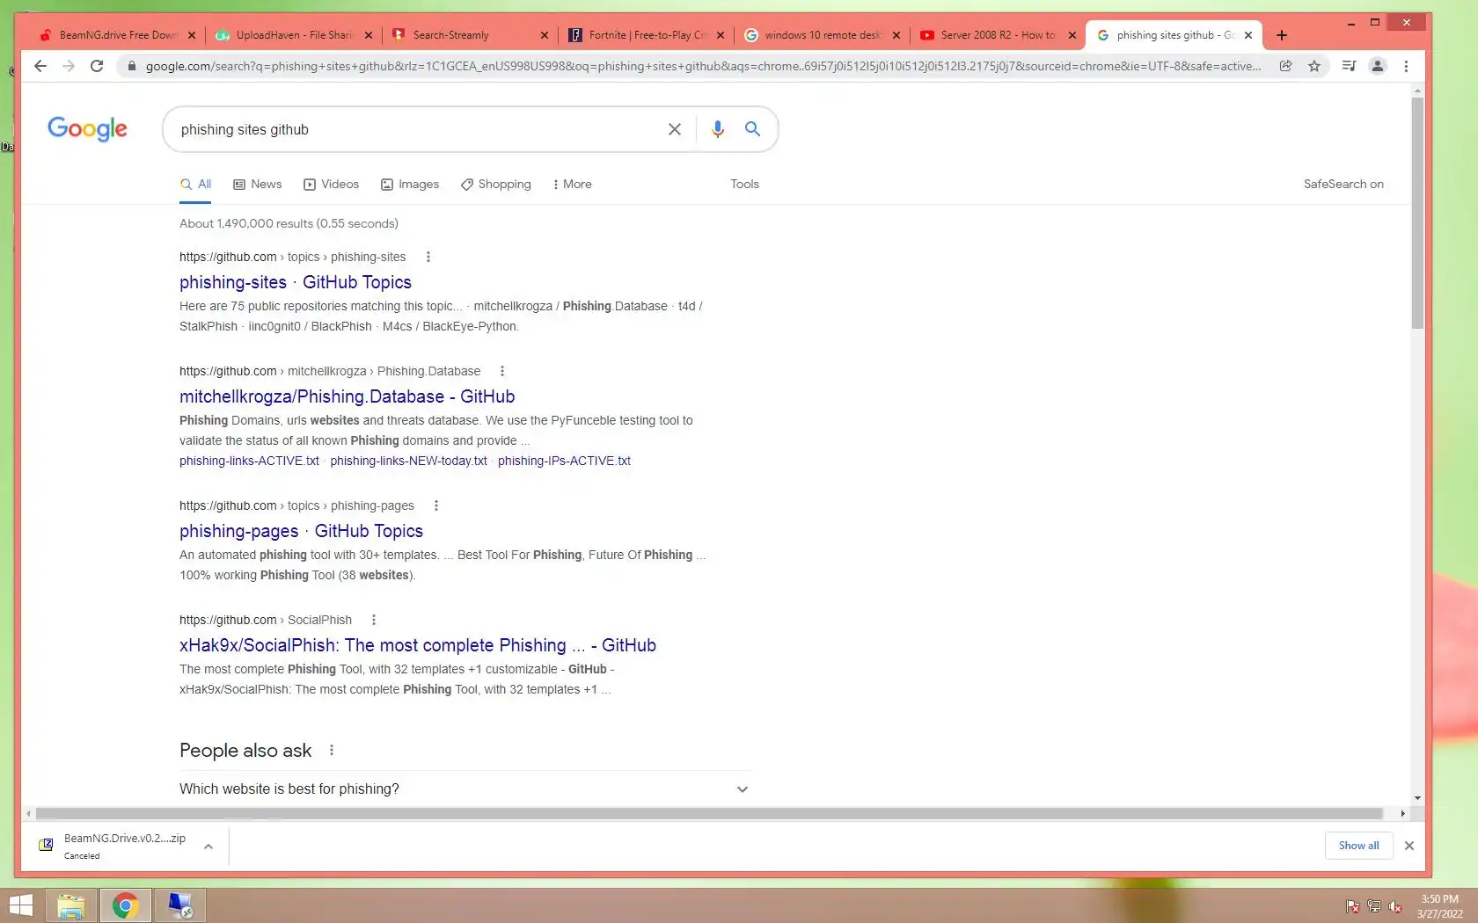Click the taskbar clock showing 3:50 PM
The height and width of the screenshot is (923, 1478).
pyautogui.click(x=1439, y=906)
